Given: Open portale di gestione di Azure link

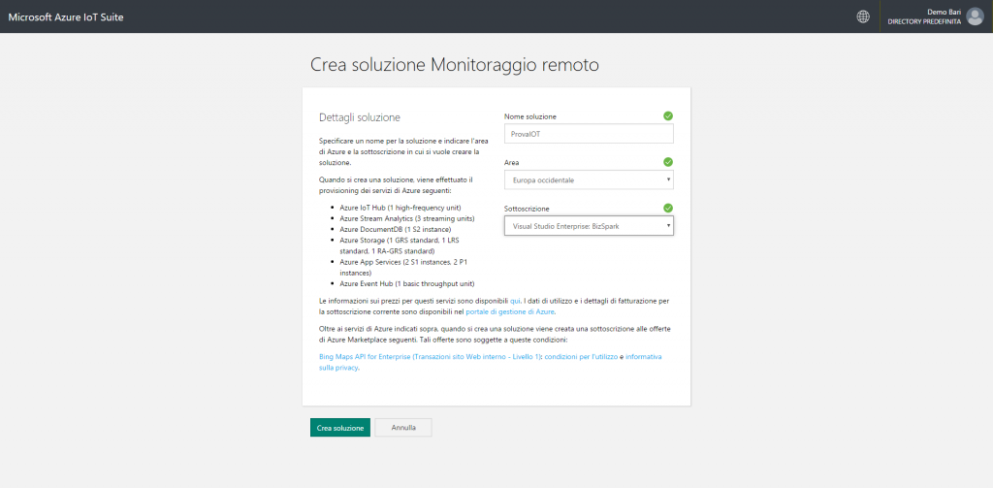Looking at the screenshot, I should pos(510,311).
